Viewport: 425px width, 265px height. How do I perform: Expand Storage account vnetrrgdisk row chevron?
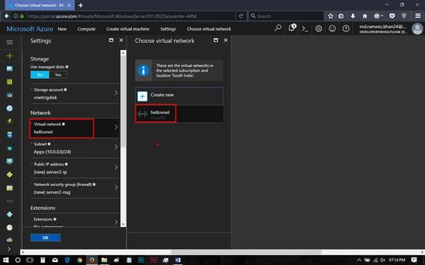[116, 92]
